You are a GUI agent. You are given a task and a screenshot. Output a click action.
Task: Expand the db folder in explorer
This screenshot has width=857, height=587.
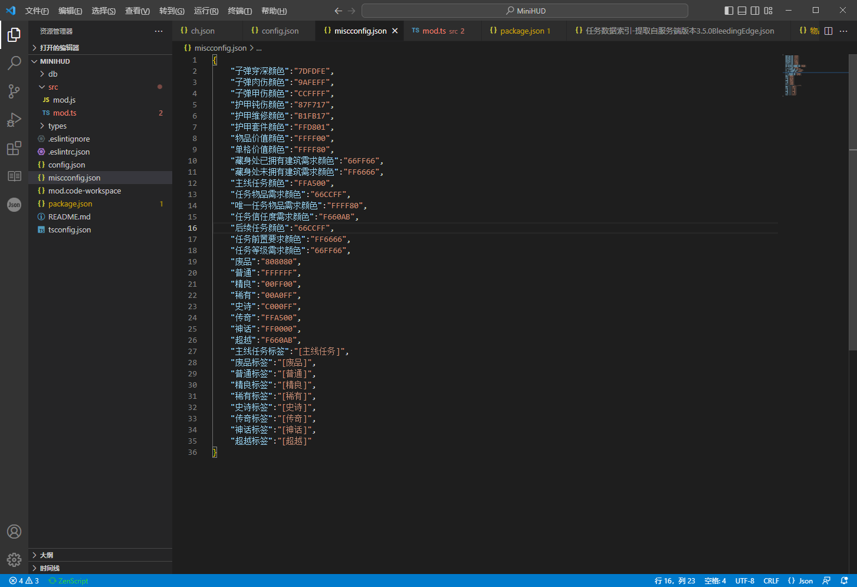click(x=52, y=74)
